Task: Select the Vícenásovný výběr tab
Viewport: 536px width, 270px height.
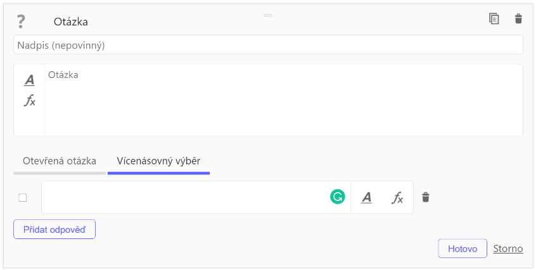Action: (158, 161)
